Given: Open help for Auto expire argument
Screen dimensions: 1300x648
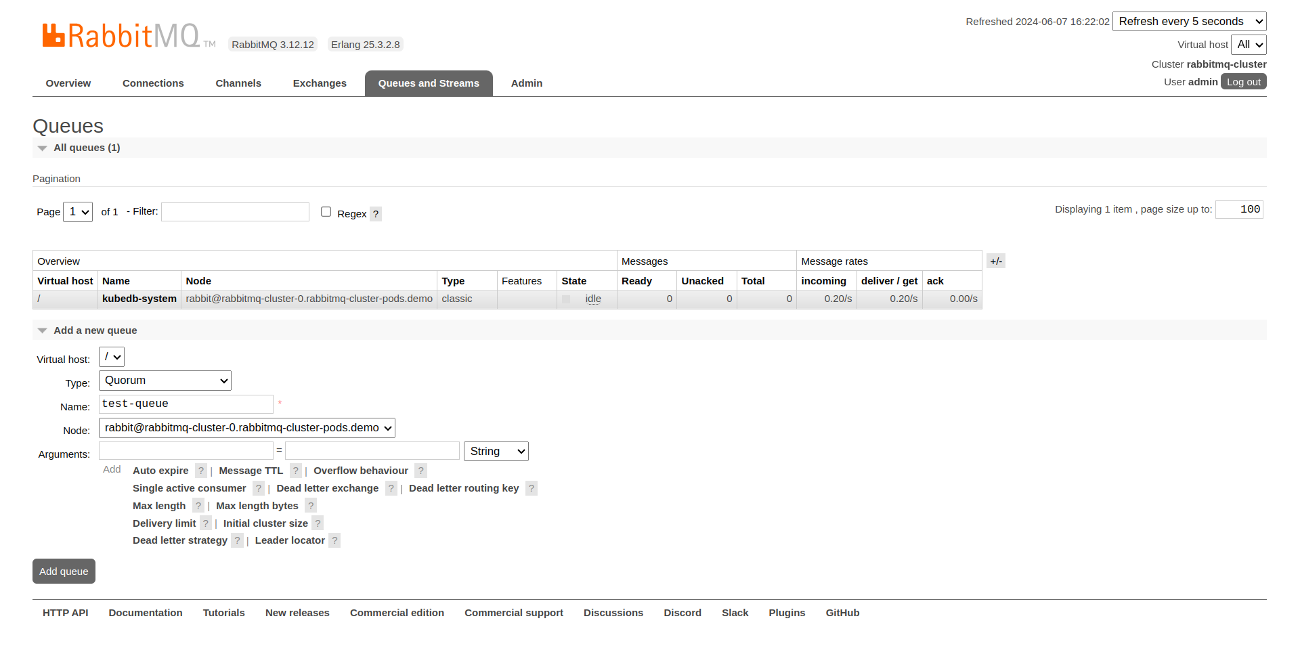Looking at the screenshot, I should coord(201,471).
